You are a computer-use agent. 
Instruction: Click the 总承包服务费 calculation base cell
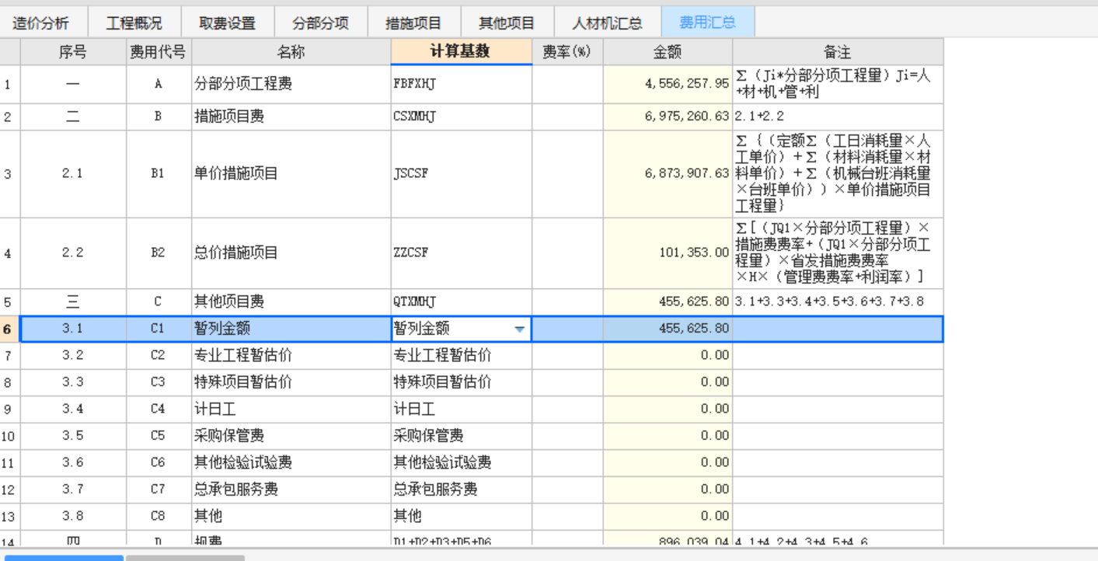(x=462, y=490)
